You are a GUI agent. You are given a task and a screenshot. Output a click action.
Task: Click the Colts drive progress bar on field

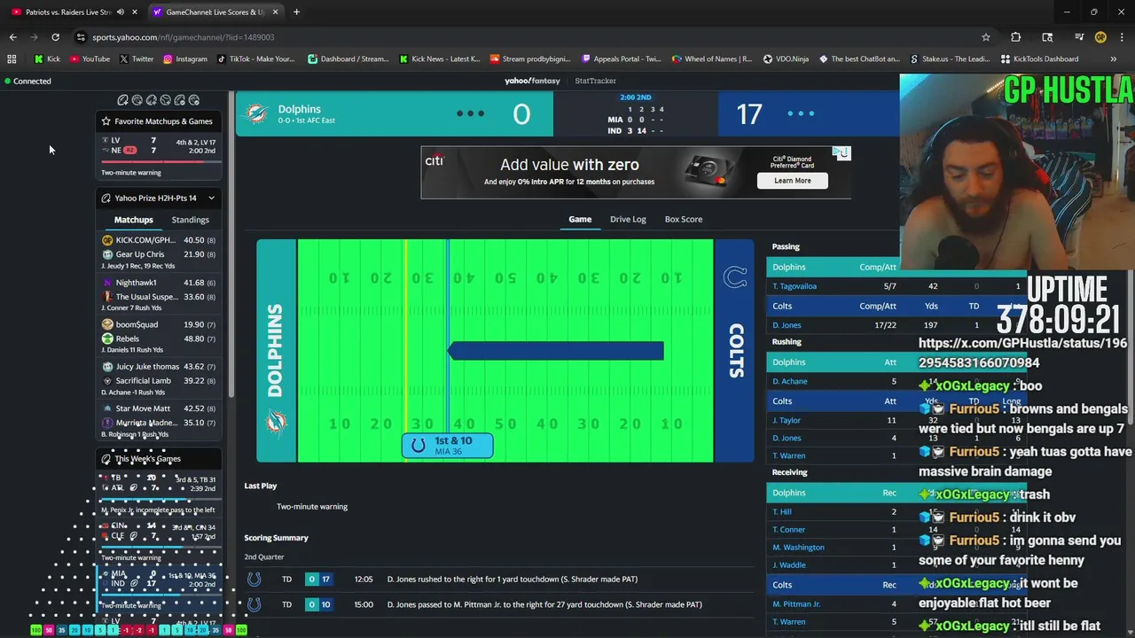(555, 351)
